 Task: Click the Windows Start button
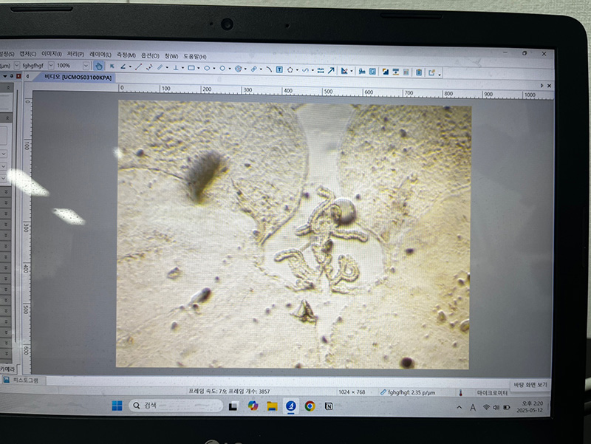117,406
